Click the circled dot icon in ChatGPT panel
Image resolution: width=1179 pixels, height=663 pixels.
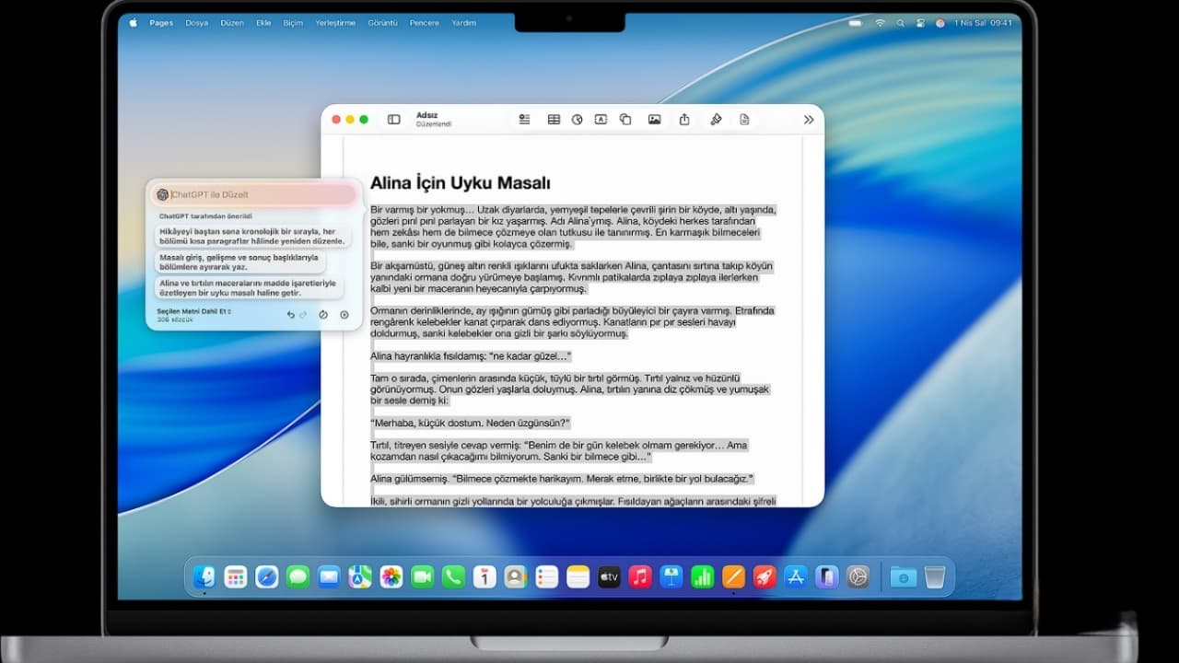(x=344, y=314)
